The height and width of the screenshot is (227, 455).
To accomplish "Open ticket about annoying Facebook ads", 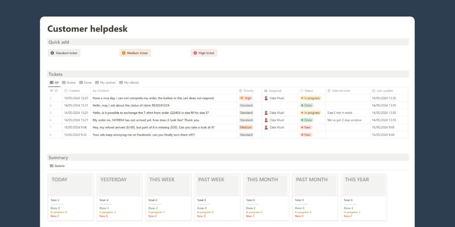I will point(144,135).
